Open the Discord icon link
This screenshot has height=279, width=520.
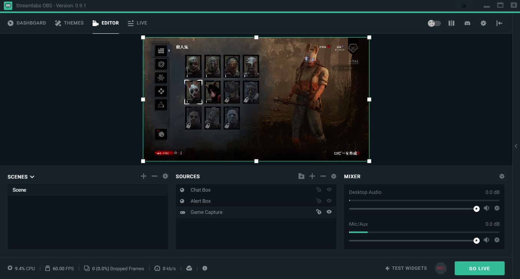467,23
